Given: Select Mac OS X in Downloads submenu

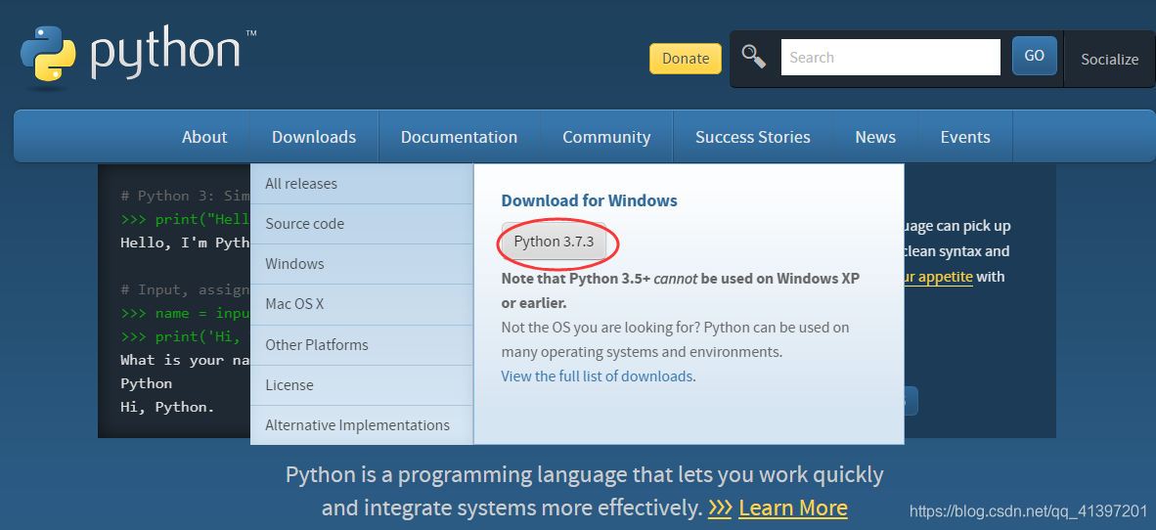Looking at the screenshot, I should tap(361, 304).
